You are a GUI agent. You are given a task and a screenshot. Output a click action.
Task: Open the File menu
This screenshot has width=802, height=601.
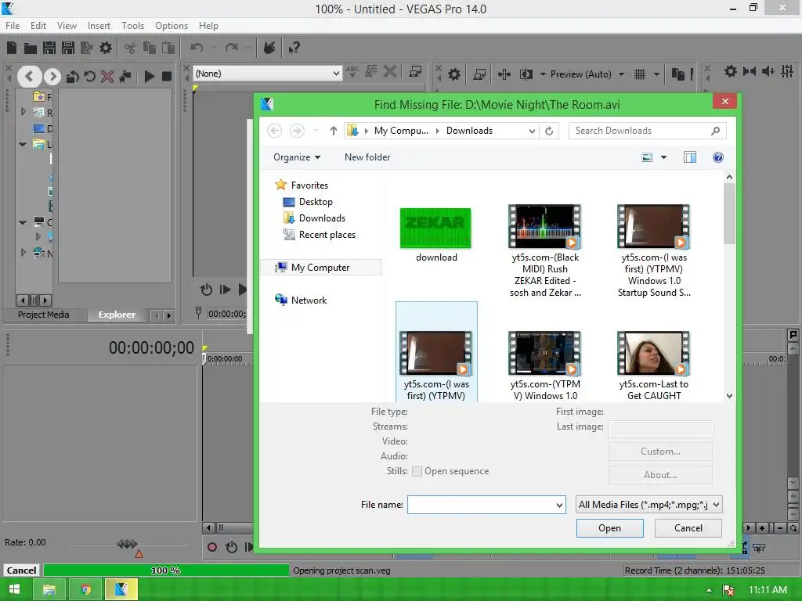(x=13, y=26)
